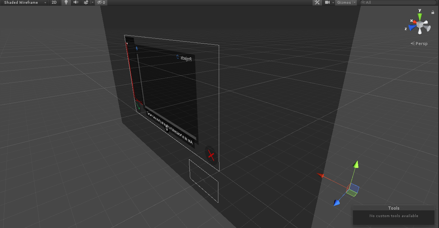This screenshot has width=439, height=228.
Task: Toggle 2D view mode
Action: 54,3
